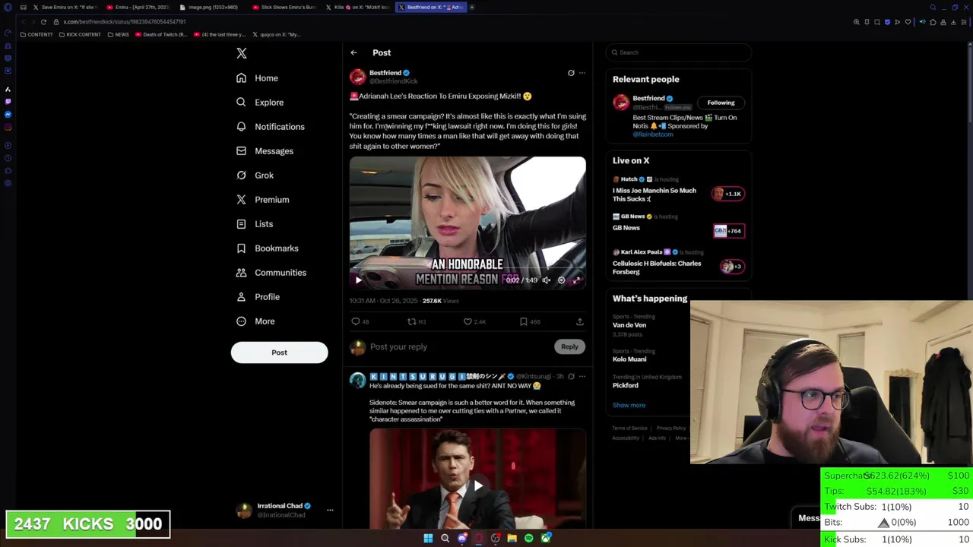973x547 pixels.
Task: Reload the page in the browser
Action: [43, 22]
